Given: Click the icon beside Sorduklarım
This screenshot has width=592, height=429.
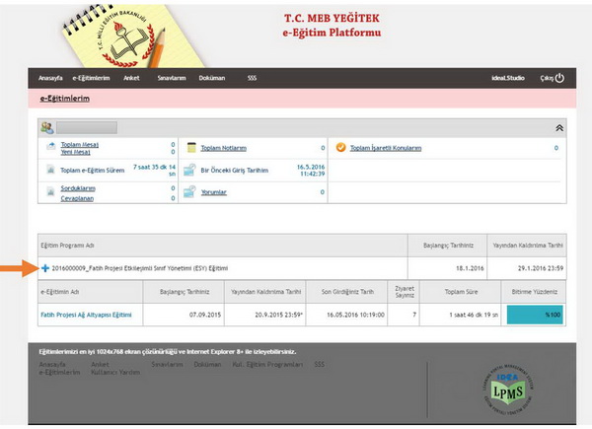Looking at the screenshot, I should coord(50,191).
